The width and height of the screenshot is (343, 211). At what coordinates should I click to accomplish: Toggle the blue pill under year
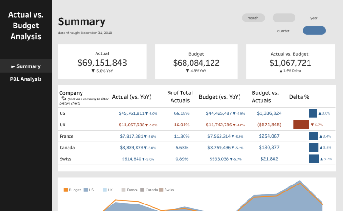[314, 31]
